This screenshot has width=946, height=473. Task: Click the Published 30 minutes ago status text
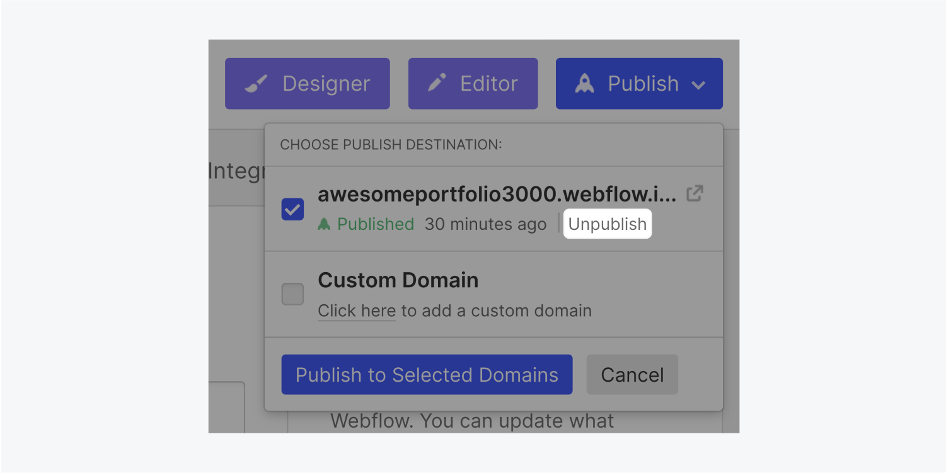coord(435,224)
